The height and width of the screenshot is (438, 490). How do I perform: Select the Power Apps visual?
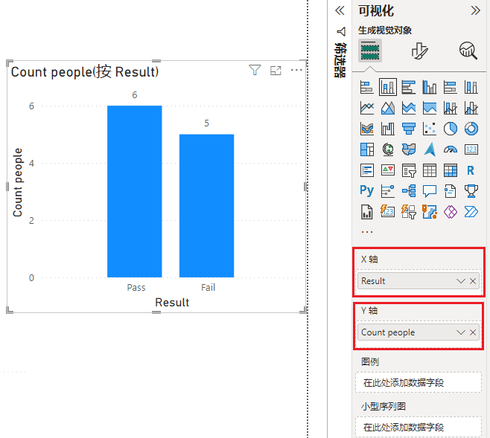451,212
